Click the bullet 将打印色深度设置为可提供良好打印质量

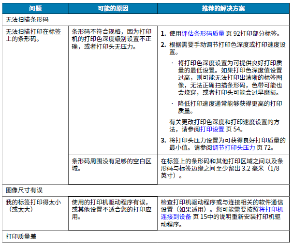(230, 78)
